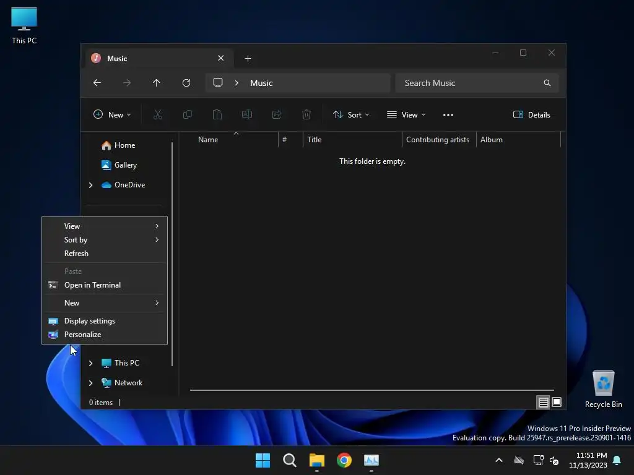Select Home in the navigation pane
This screenshot has width=634, height=475.
(x=124, y=145)
